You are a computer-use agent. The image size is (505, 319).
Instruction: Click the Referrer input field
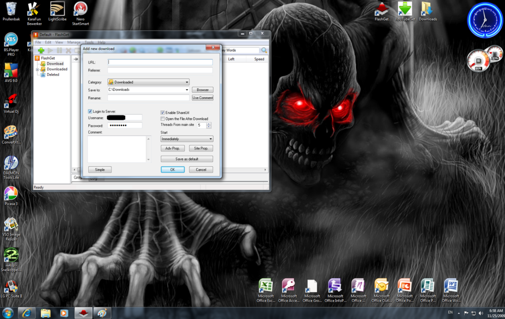(160, 70)
